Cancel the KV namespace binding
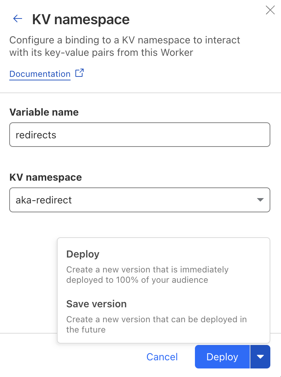The width and height of the screenshot is (281, 377). click(162, 357)
